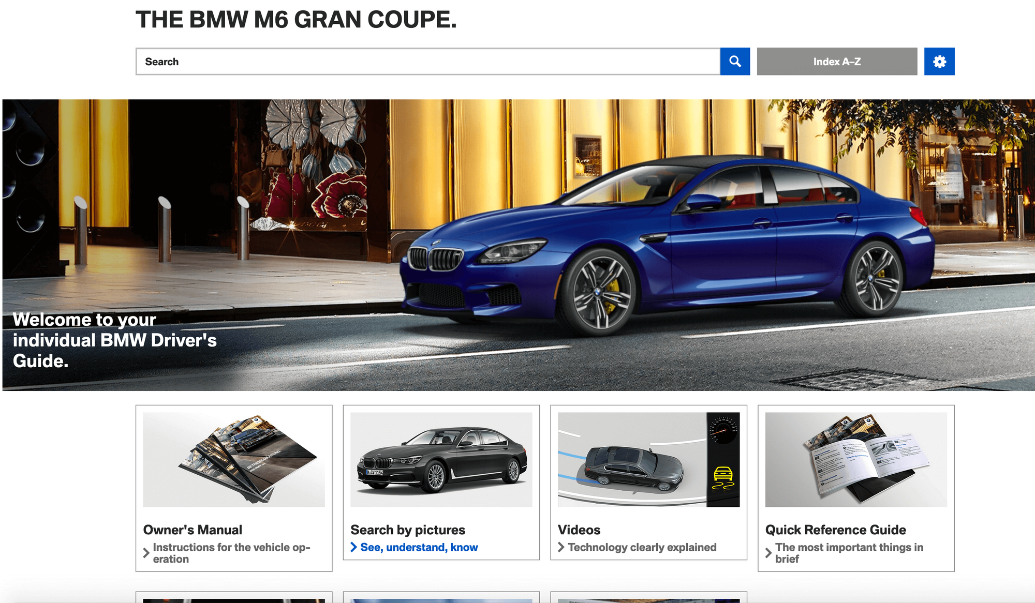Click chevron beside The most important things
Viewport: 1035px width, 603px height.
[x=768, y=553]
